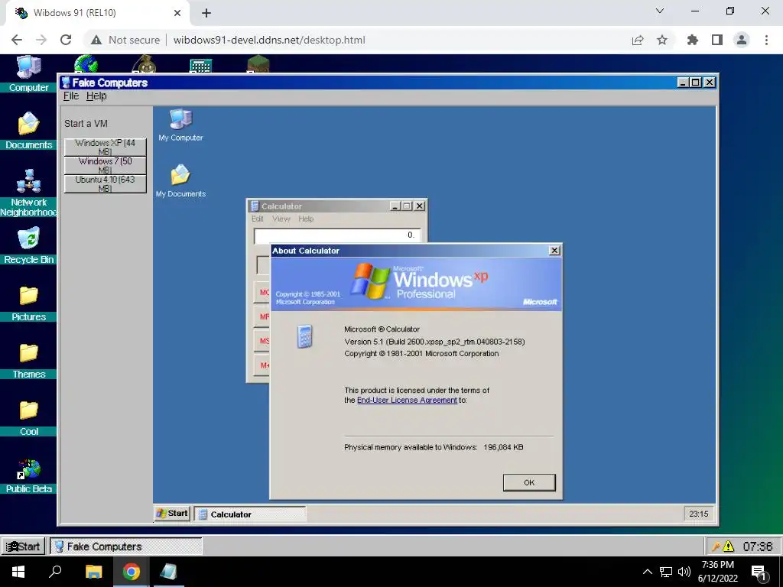783x587 pixels.
Task: Open File menu in Fake Computers
Action: click(71, 96)
